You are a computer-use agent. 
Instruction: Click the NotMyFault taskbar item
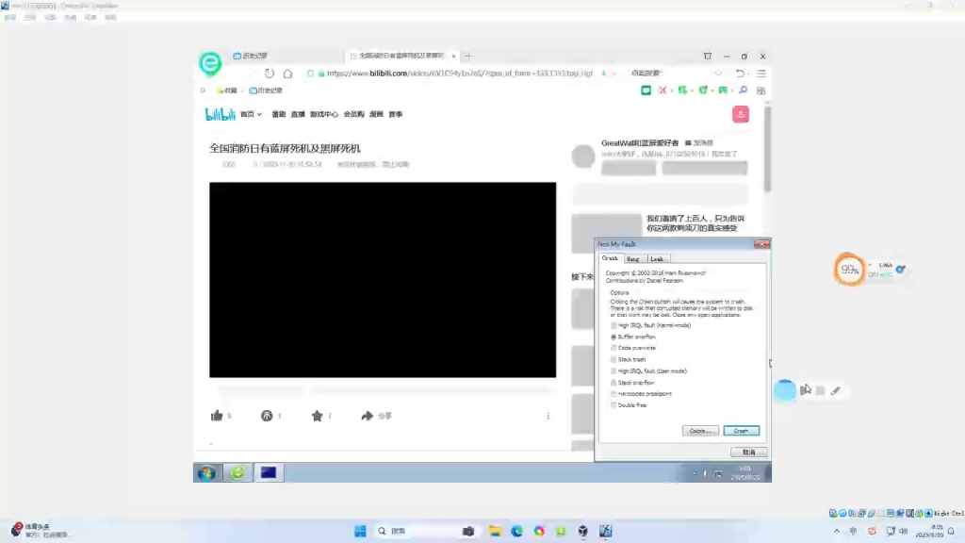point(269,473)
